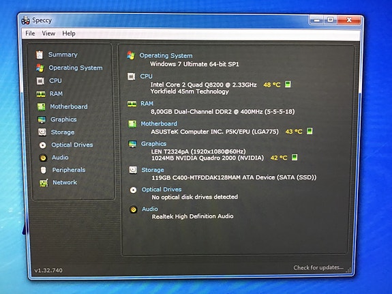Click the Optical Drives heading in summary
392x294 pixels.
pyautogui.click(x=162, y=190)
